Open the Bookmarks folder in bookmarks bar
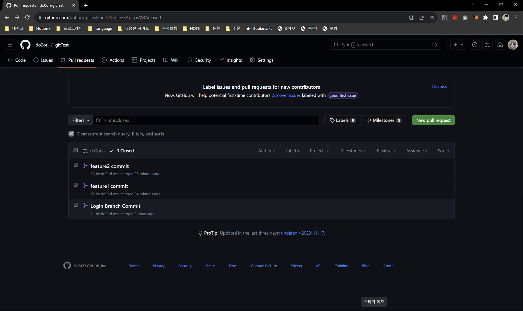This screenshot has width=523, height=311. coord(259,28)
